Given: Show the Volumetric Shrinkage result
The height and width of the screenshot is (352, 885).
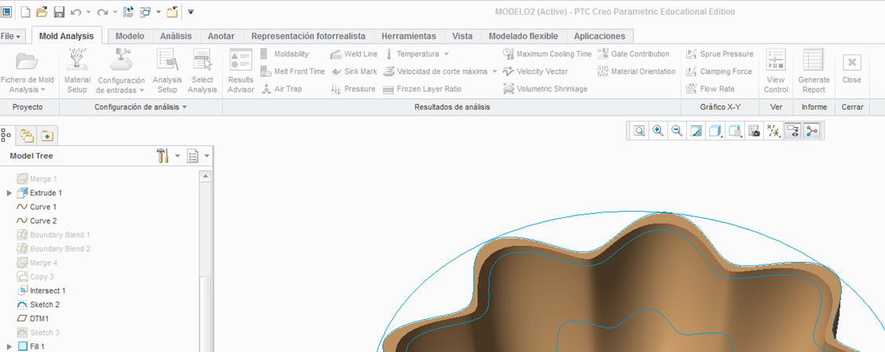Looking at the screenshot, I should [x=545, y=89].
